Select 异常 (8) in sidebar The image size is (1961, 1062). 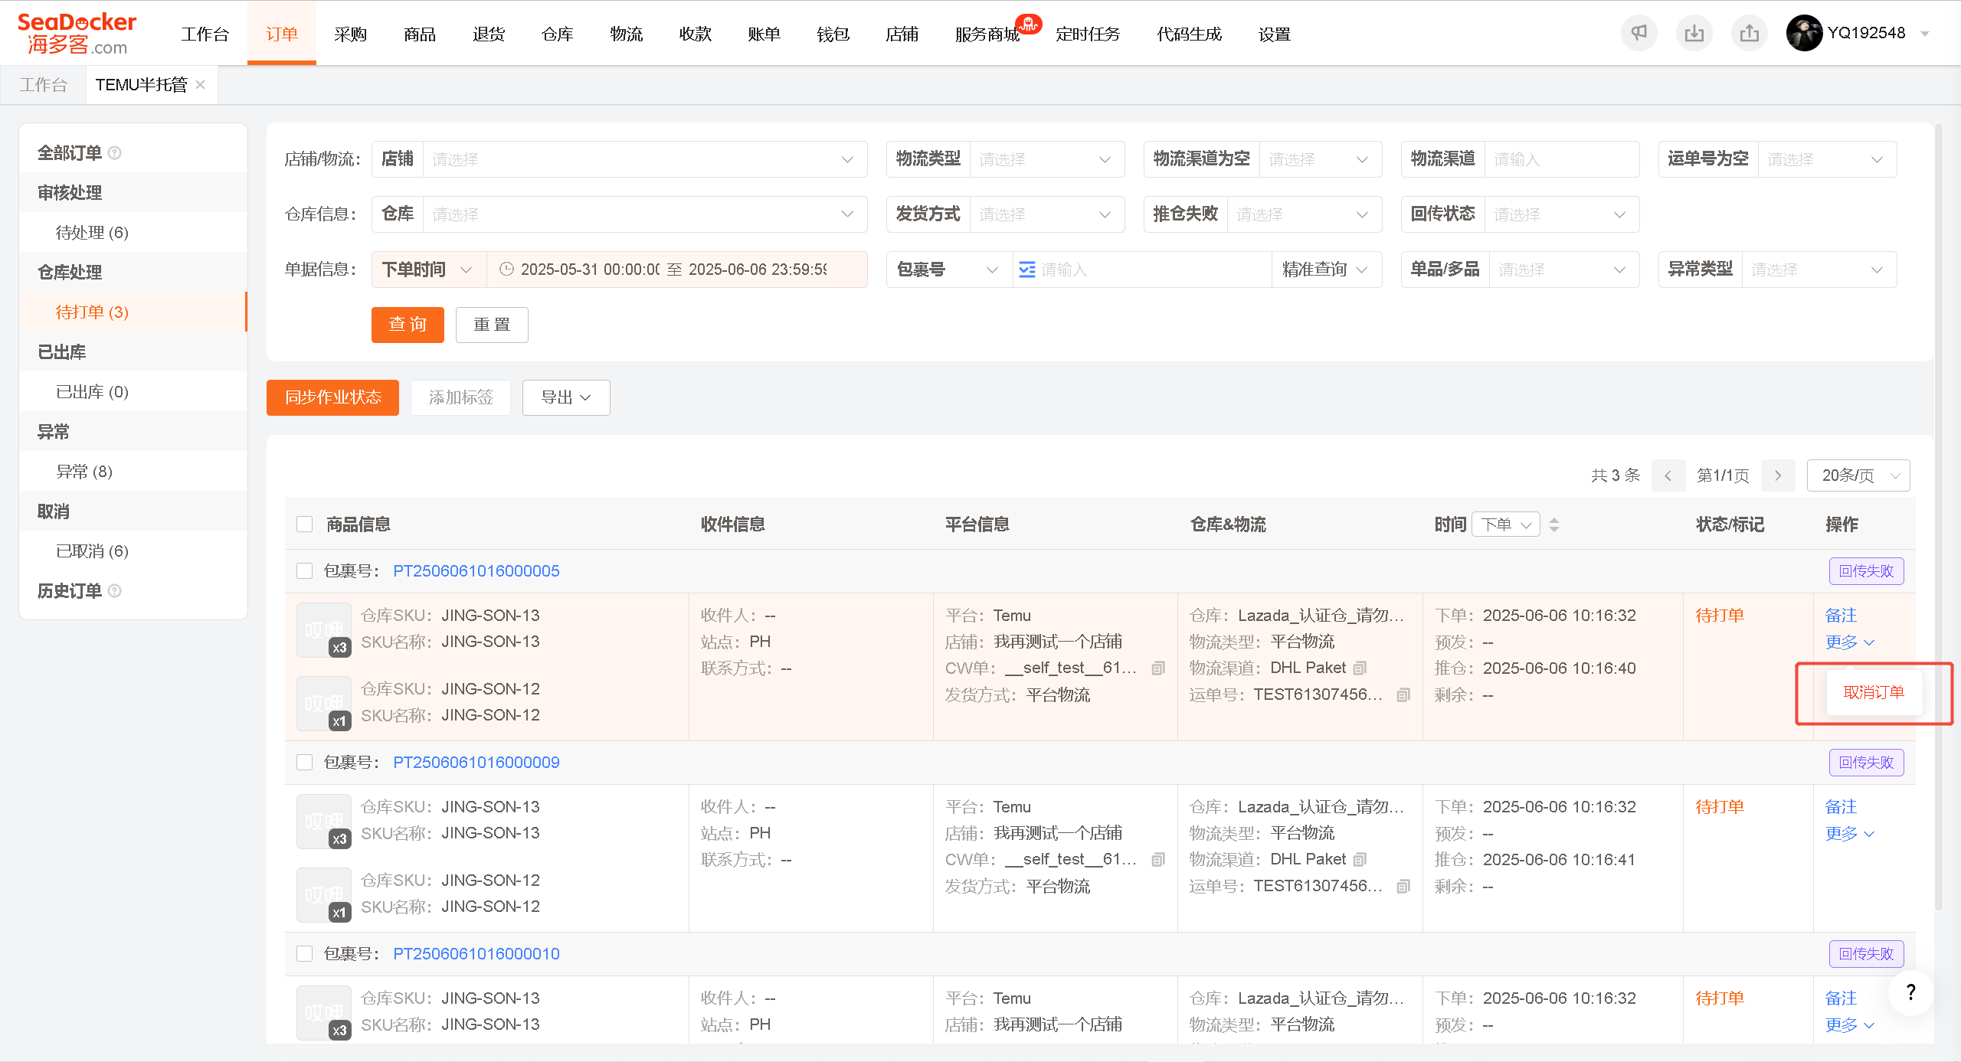(x=133, y=472)
